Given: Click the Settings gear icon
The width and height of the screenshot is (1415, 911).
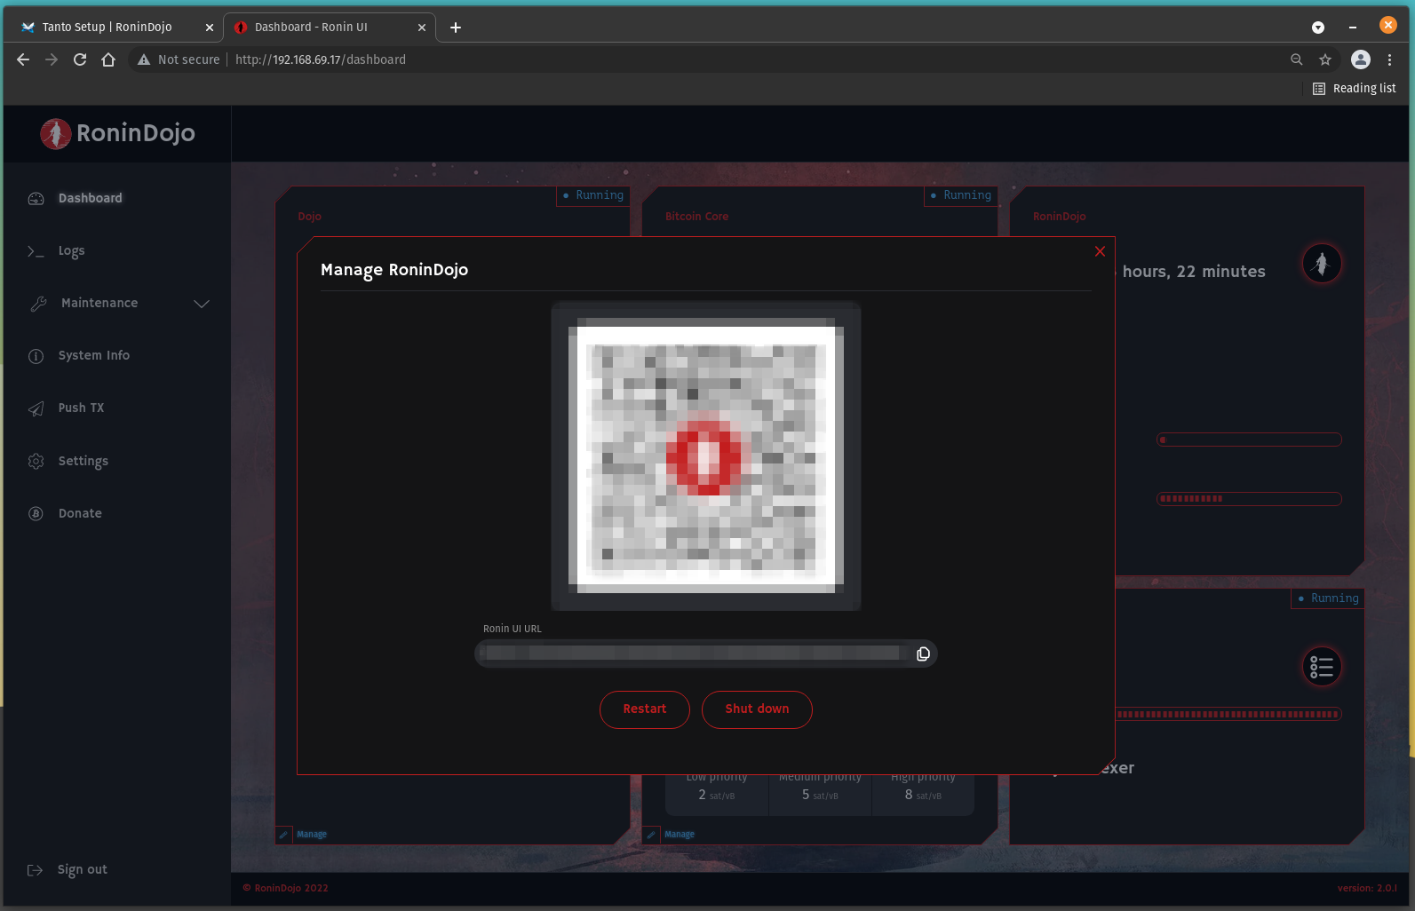Looking at the screenshot, I should 36,461.
